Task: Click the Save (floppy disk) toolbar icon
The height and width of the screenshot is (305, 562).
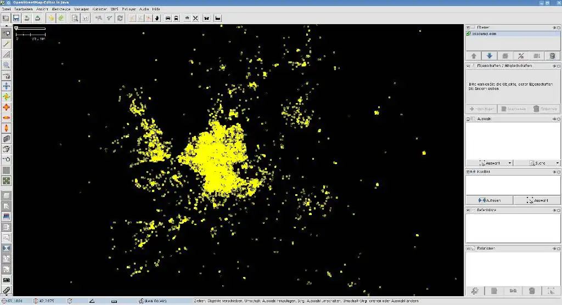Action: (x=16, y=18)
